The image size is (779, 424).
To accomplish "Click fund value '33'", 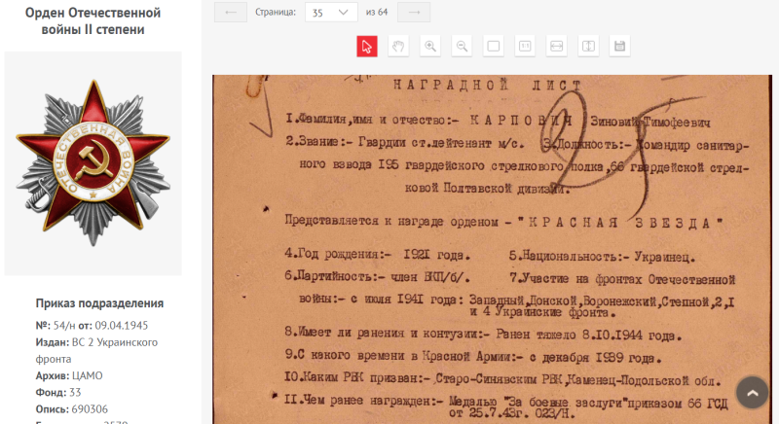I will pyautogui.click(x=75, y=392).
